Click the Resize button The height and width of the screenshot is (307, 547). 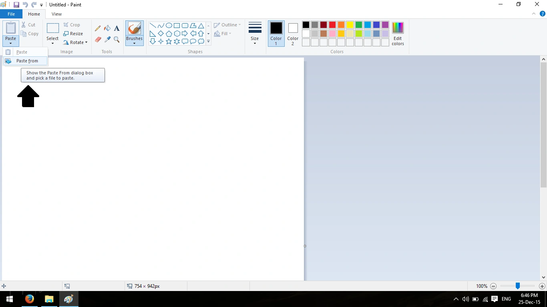click(x=73, y=34)
